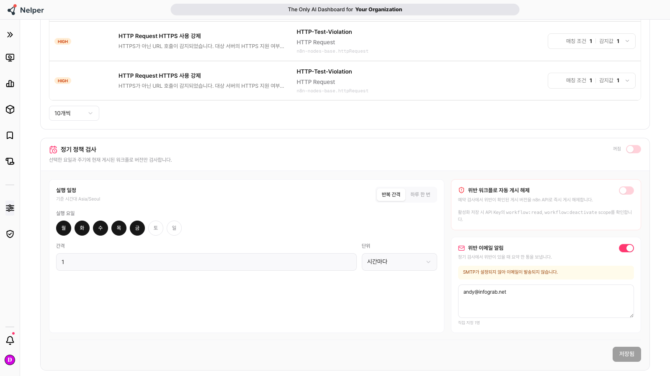Open the sliders settings sidebar icon
Image resolution: width=670 pixels, height=376 pixels.
10,208
